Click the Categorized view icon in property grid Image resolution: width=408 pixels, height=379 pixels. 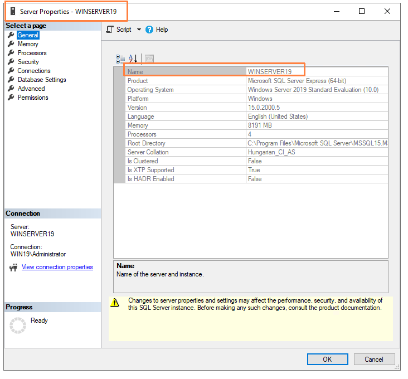(x=120, y=59)
